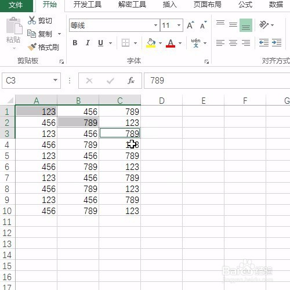Screen dimensions: 290x290
Task: Select cell A1 containing 123
Action: tap(37, 111)
